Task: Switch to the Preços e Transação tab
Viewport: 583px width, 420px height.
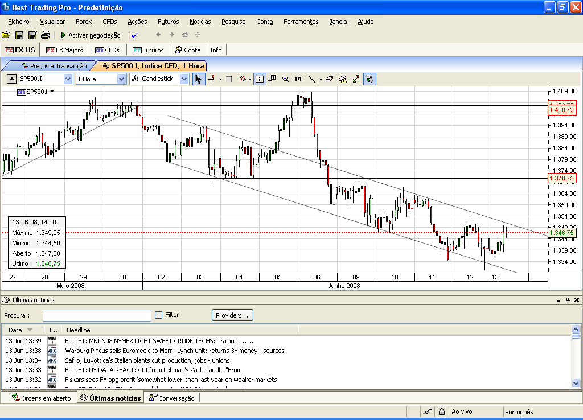Action: 55,66
